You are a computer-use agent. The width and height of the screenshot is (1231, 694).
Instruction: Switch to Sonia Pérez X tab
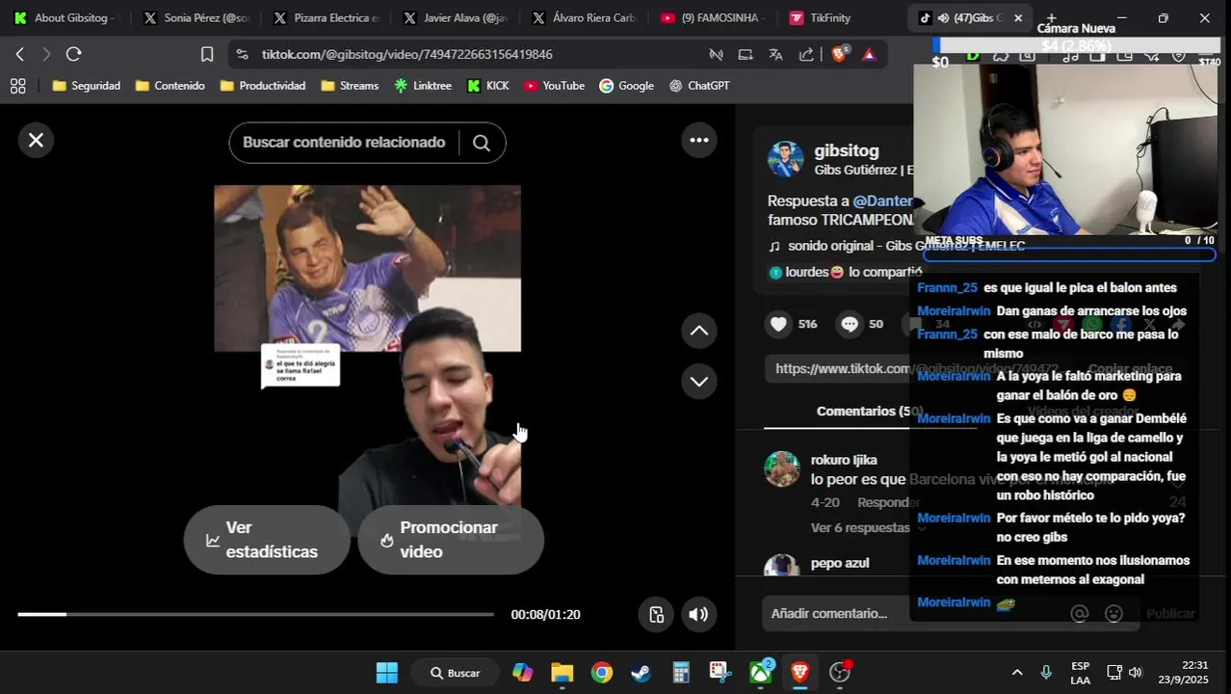point(196,17)
